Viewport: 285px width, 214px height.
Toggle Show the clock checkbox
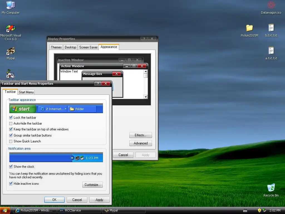pos(11,167)
